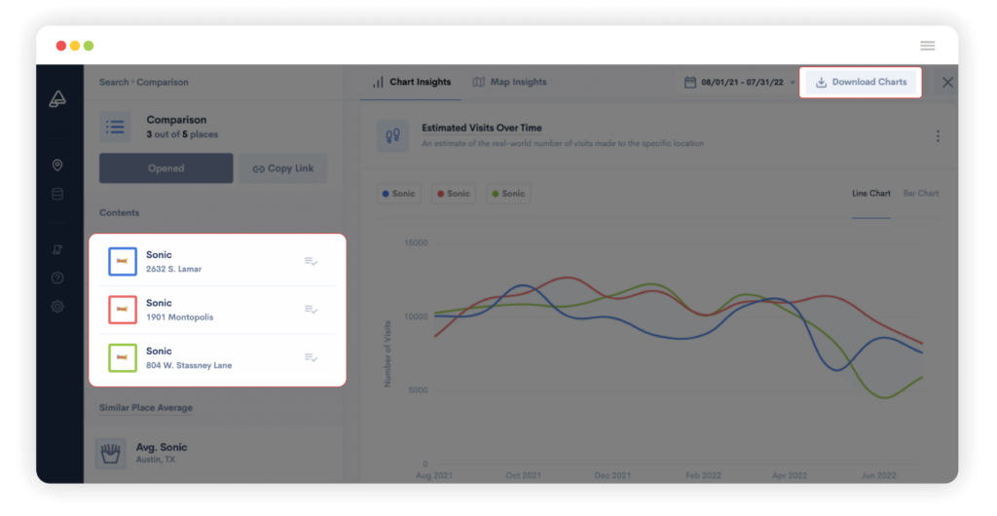Select Sonic 1901 Montopolis row
The image size is (997, 516).
(217, 310)
